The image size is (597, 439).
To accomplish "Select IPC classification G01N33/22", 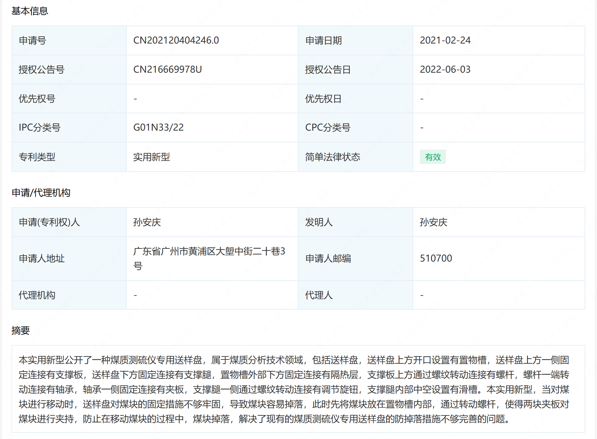I will coord(158,127).
